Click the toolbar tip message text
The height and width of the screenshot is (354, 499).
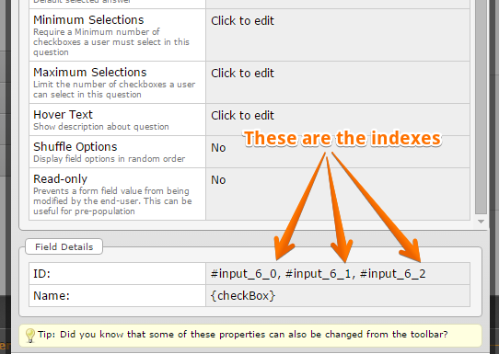(x=243, y=335)
